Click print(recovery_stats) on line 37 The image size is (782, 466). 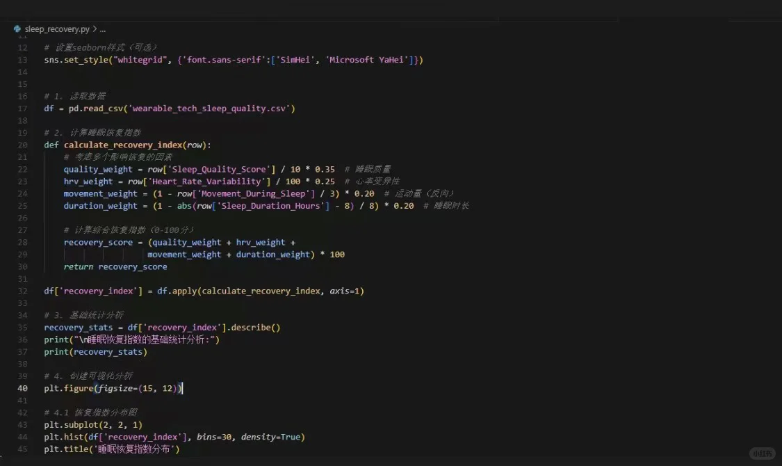(96, 352)
